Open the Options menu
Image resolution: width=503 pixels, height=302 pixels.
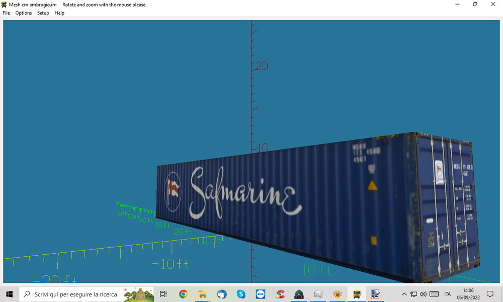(24, 13)
